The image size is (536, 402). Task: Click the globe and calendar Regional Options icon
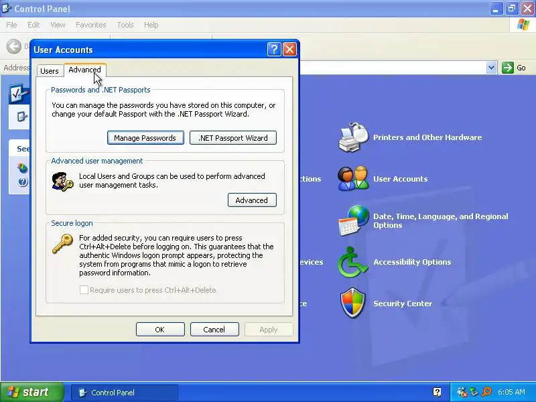point(354,220)
